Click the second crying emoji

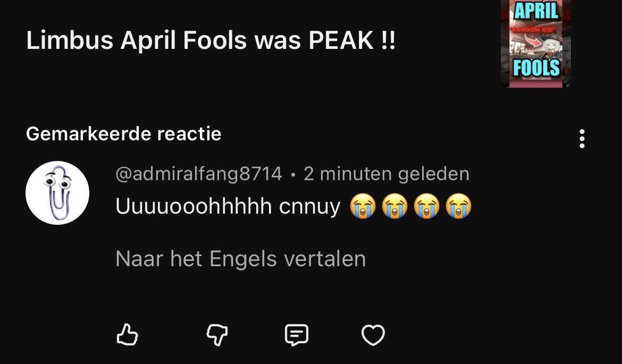(394, 207)
